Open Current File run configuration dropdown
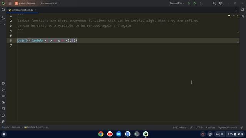Image resolution: width=246 pixels, height=138 pixels. pyautogui.click(x=177, y=3)
